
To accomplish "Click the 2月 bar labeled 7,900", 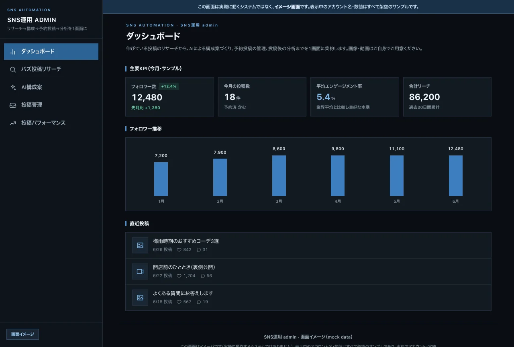I will [220, 177].
